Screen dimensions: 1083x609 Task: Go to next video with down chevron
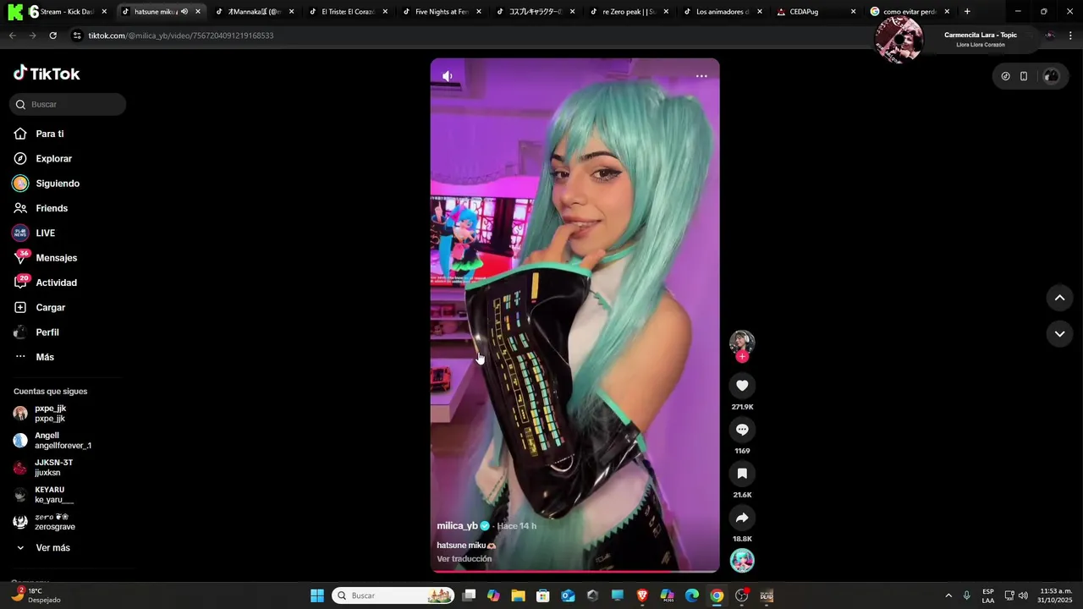pyautogui.click(x=1059, y=334)
